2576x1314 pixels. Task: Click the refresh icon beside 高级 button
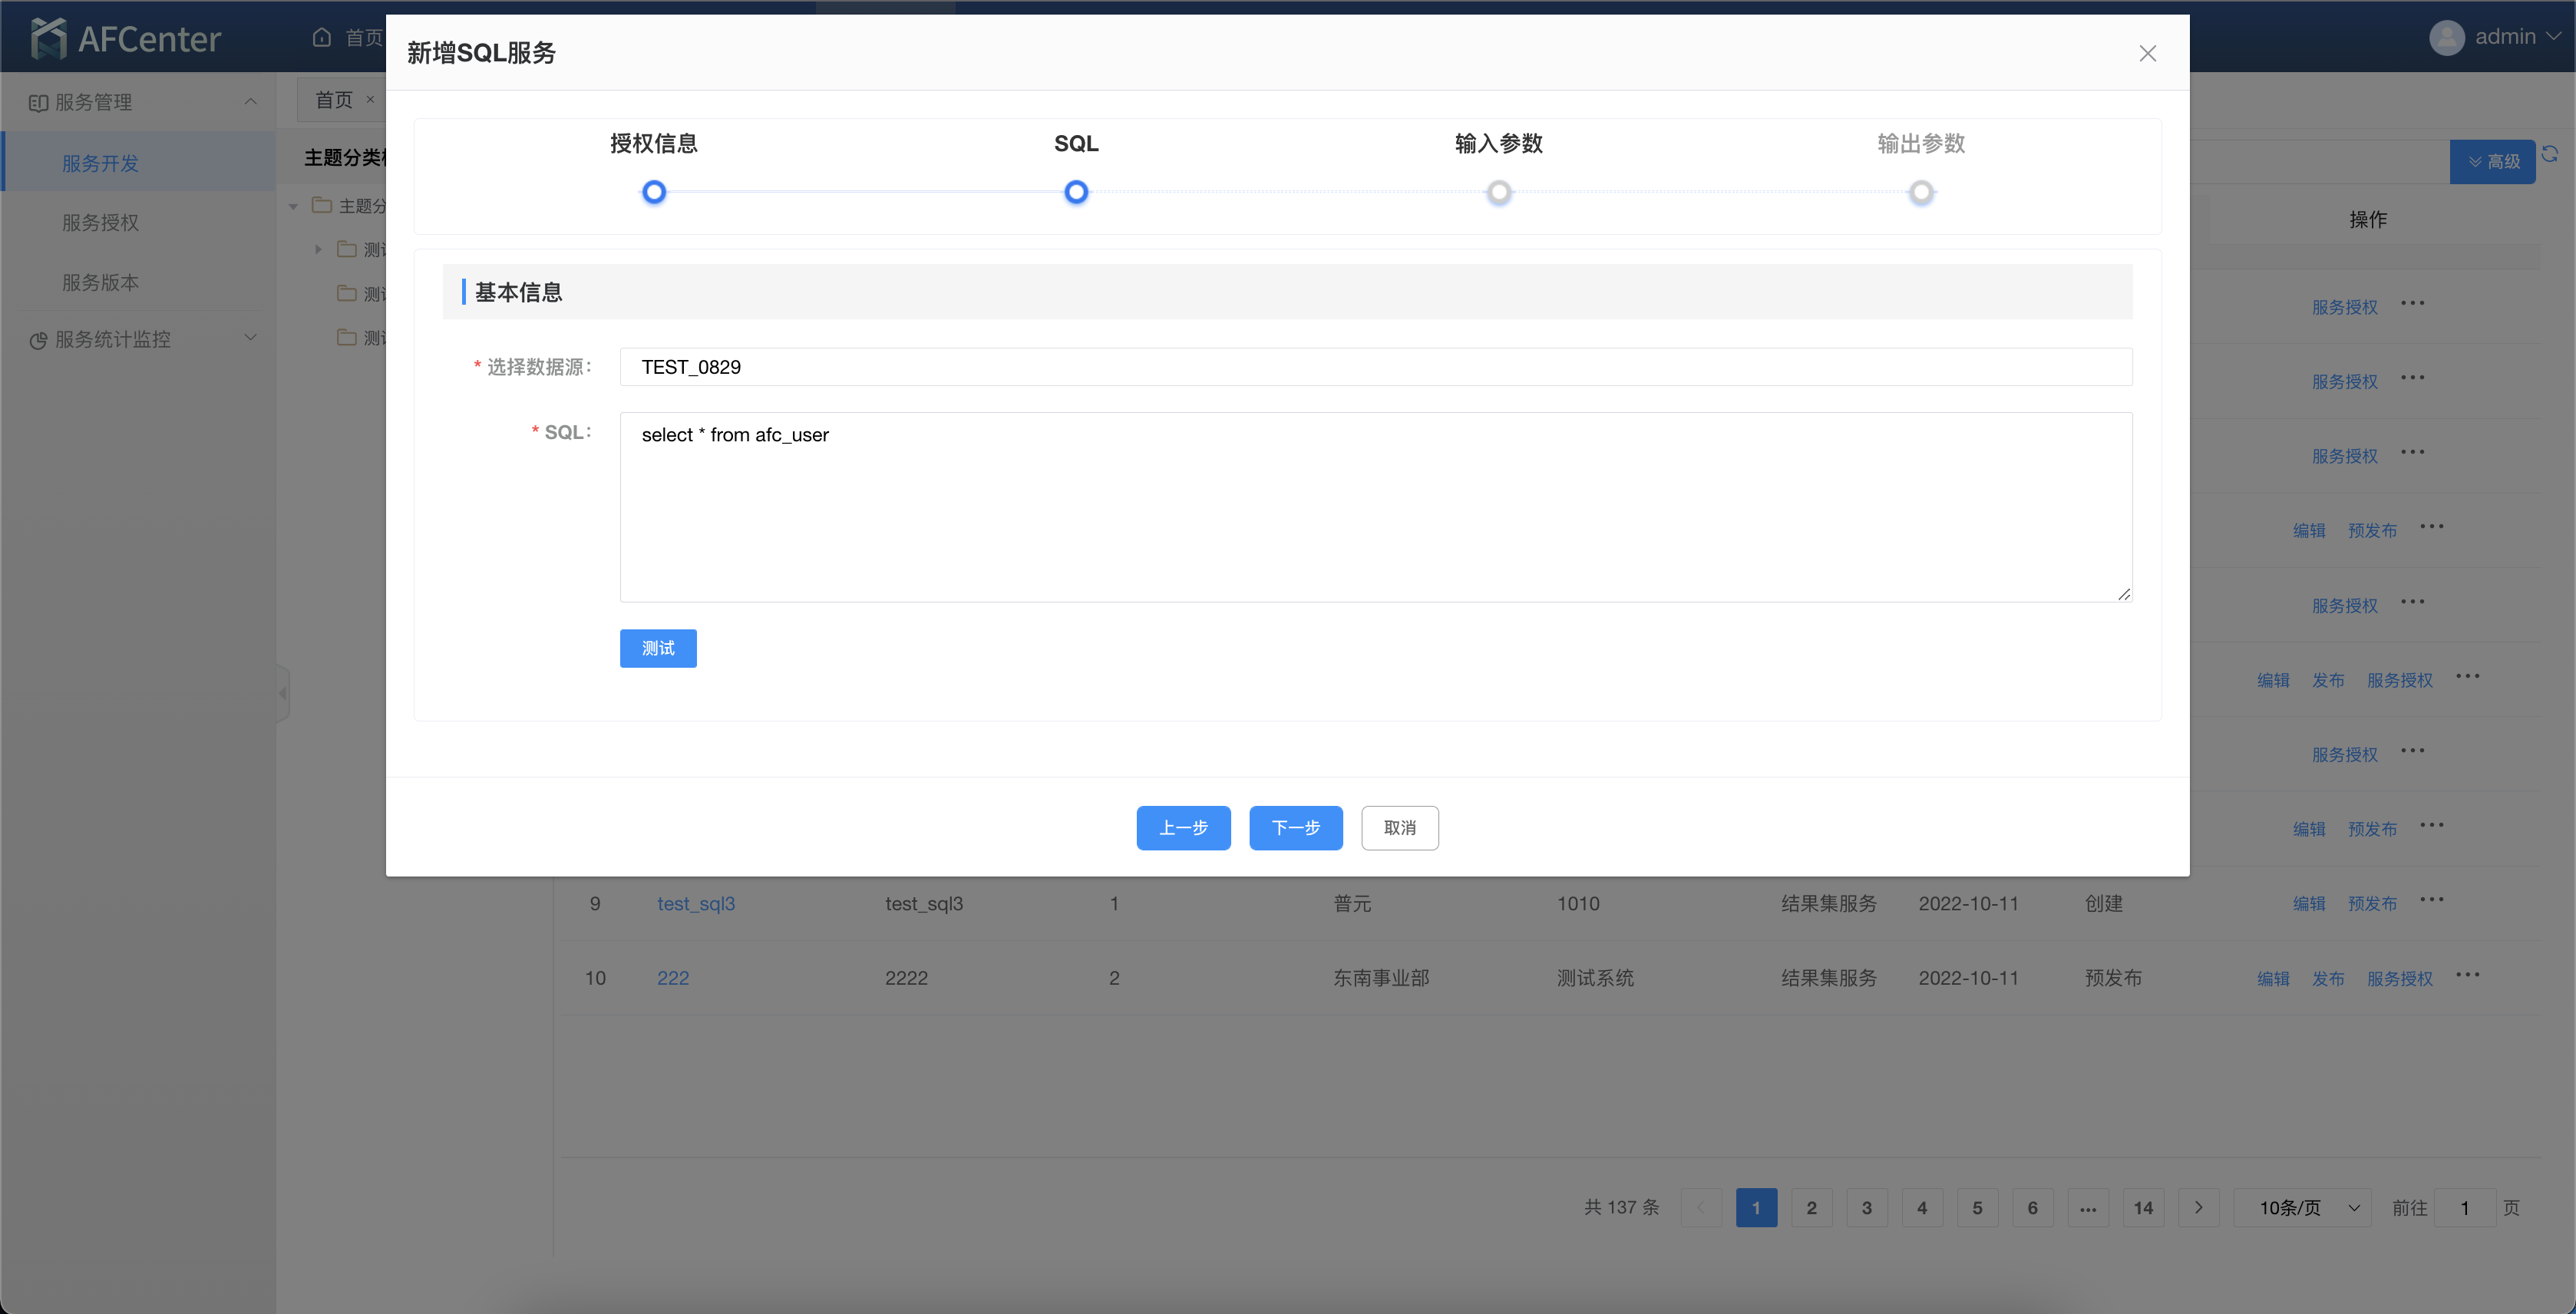click(x=2550, y=154)
